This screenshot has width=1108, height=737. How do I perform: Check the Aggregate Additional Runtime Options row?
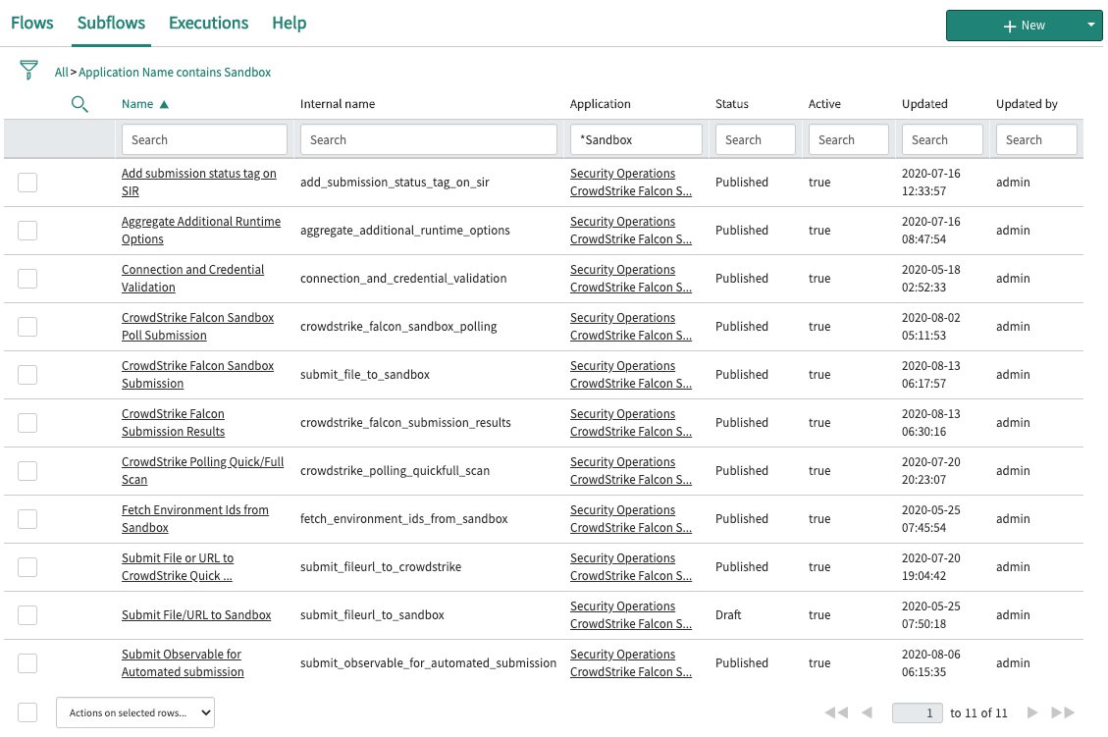point(27,231)
